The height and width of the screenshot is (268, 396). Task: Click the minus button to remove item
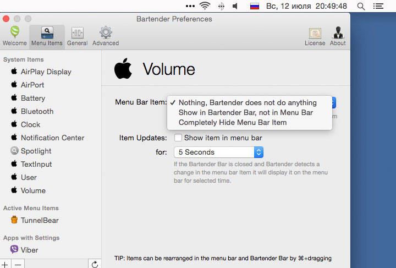18,265
